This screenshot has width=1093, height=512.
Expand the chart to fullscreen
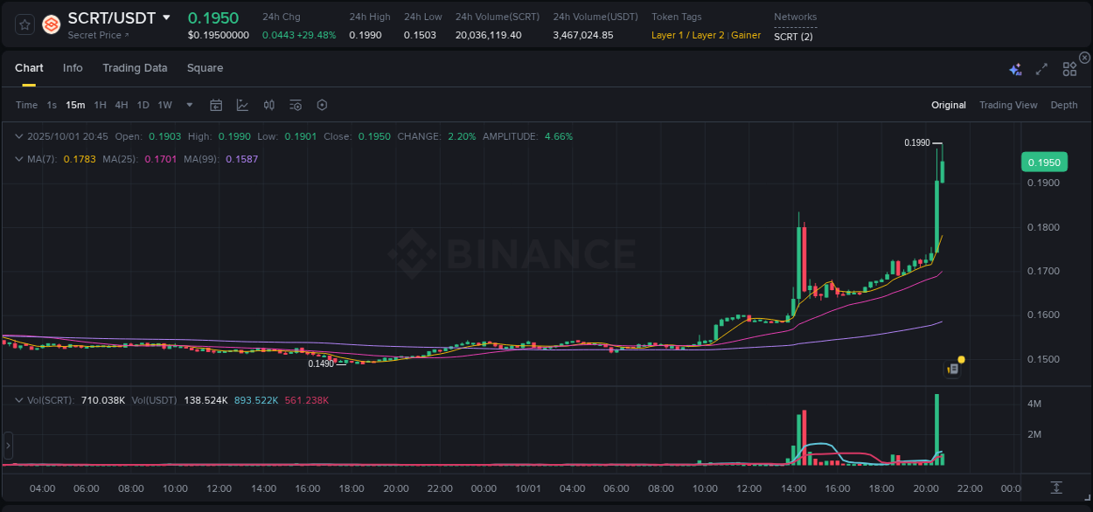[x=1041, y=68]
